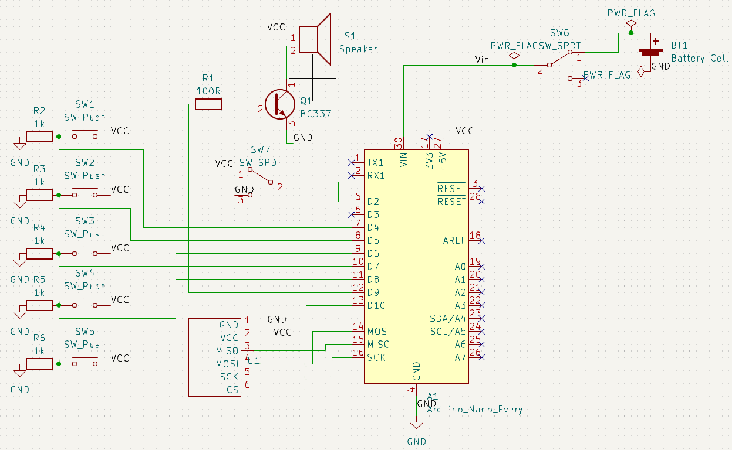Select the 'Arduino_Nano_Every' label
Screen dimensions: 732x450
pyautogui.click(x=474, y=410)
